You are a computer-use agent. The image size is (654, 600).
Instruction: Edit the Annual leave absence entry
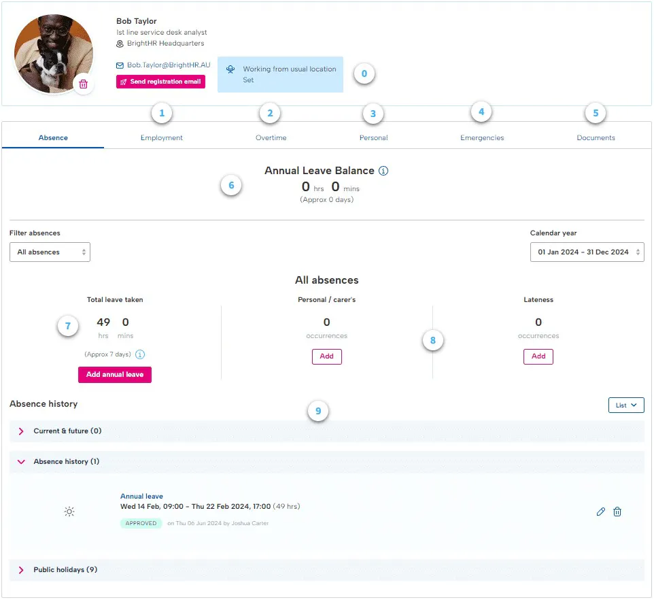click(x=600, y=512)
